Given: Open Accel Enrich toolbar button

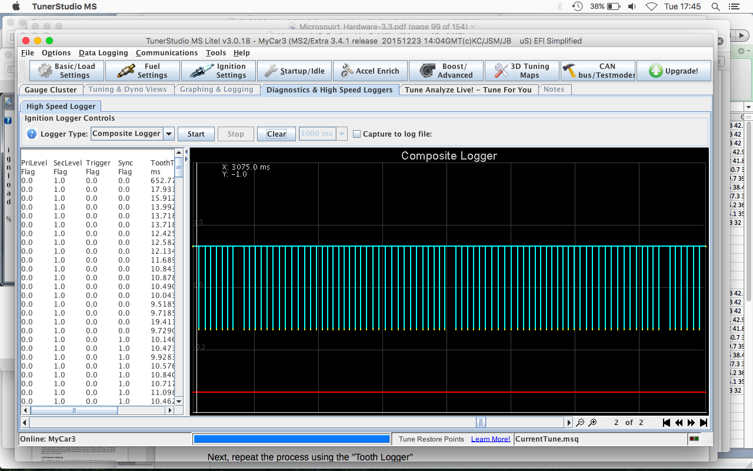Looking at the screenshot, I should [370, 71].
